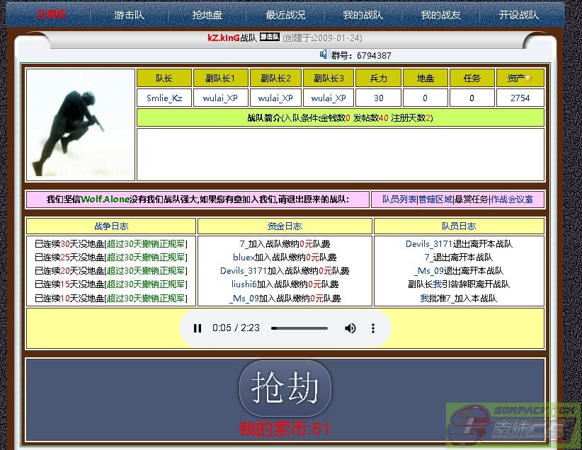Click the soldier team avatar image

(x=81, y=123)
